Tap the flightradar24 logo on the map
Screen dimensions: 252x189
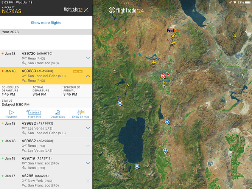(x=126, y=11)
